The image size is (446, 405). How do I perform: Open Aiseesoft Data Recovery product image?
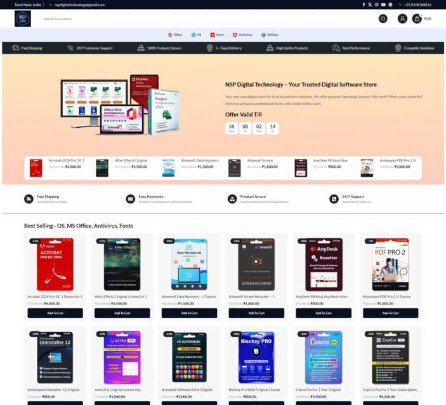coord(190,264)
